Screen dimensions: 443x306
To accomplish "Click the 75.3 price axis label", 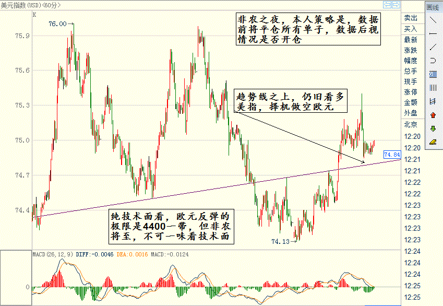I will (22, 105).
